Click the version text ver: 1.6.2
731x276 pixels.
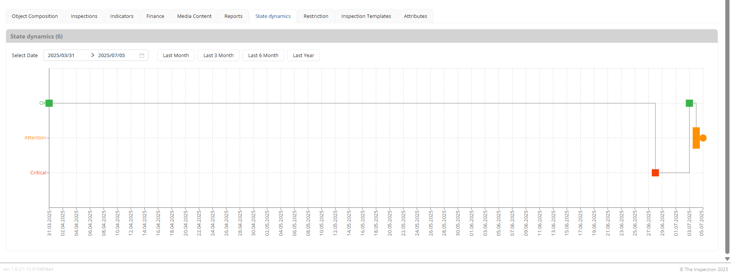[28, 269]
